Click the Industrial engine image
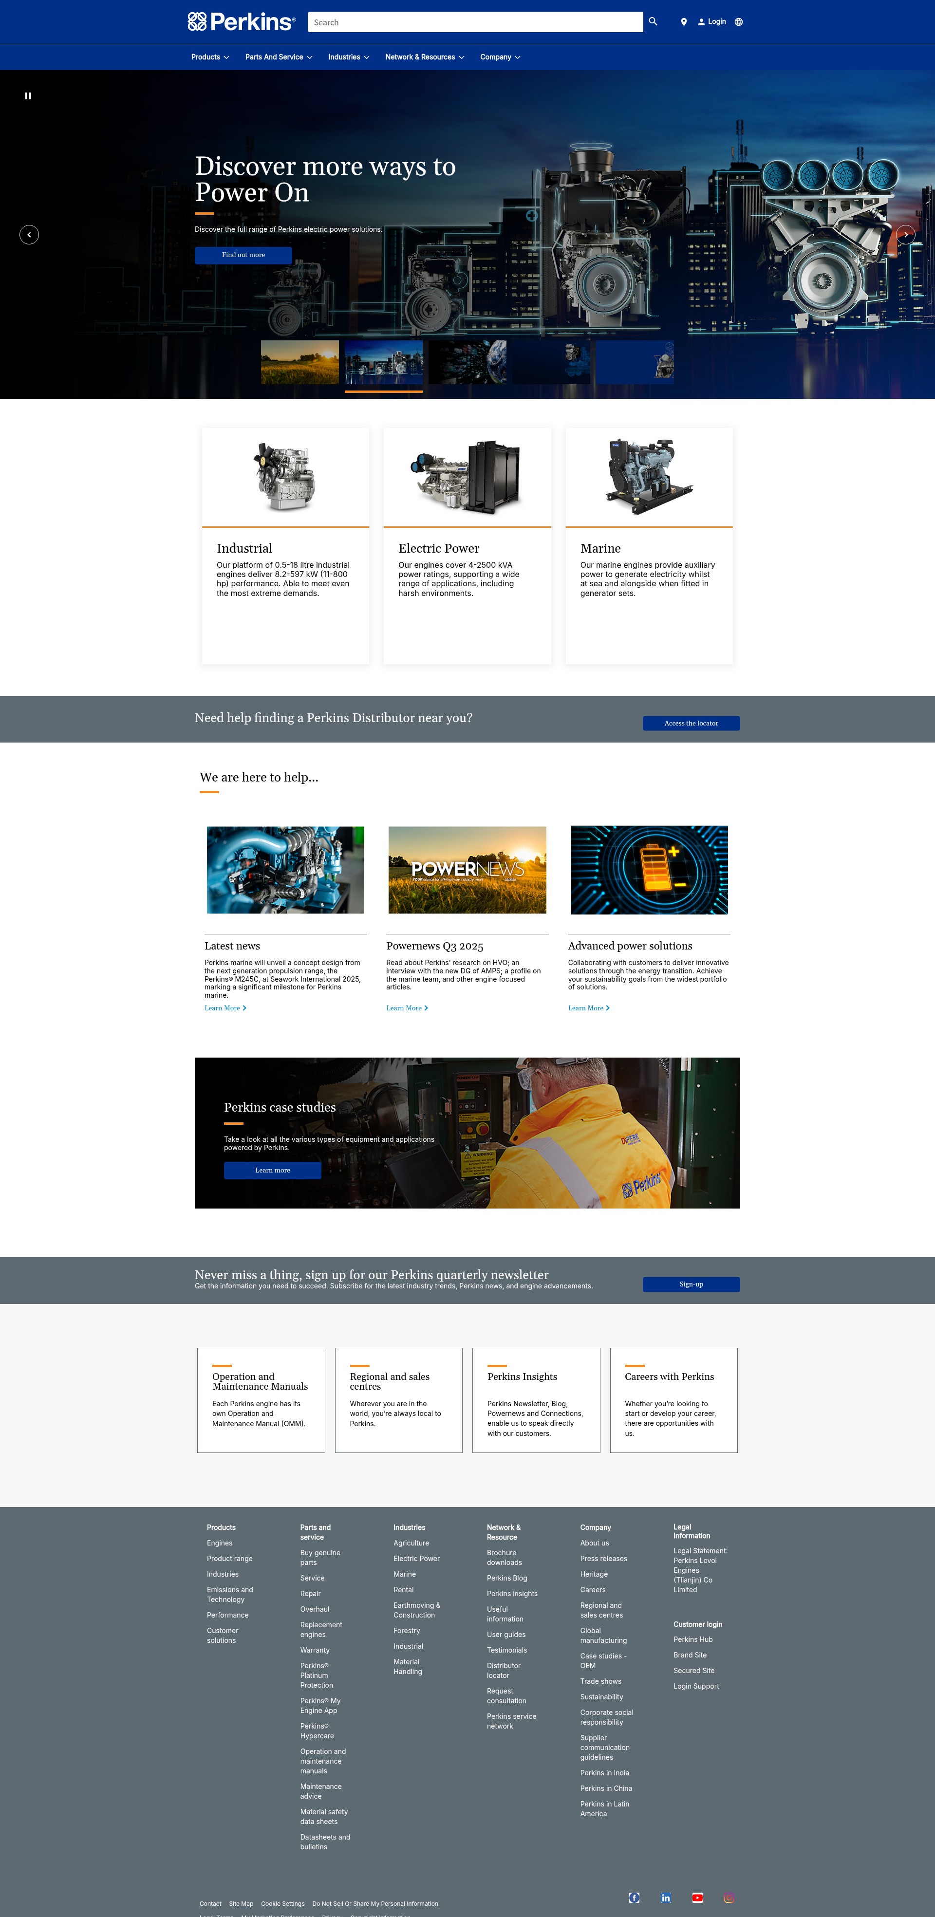 (x=285, y=477)
